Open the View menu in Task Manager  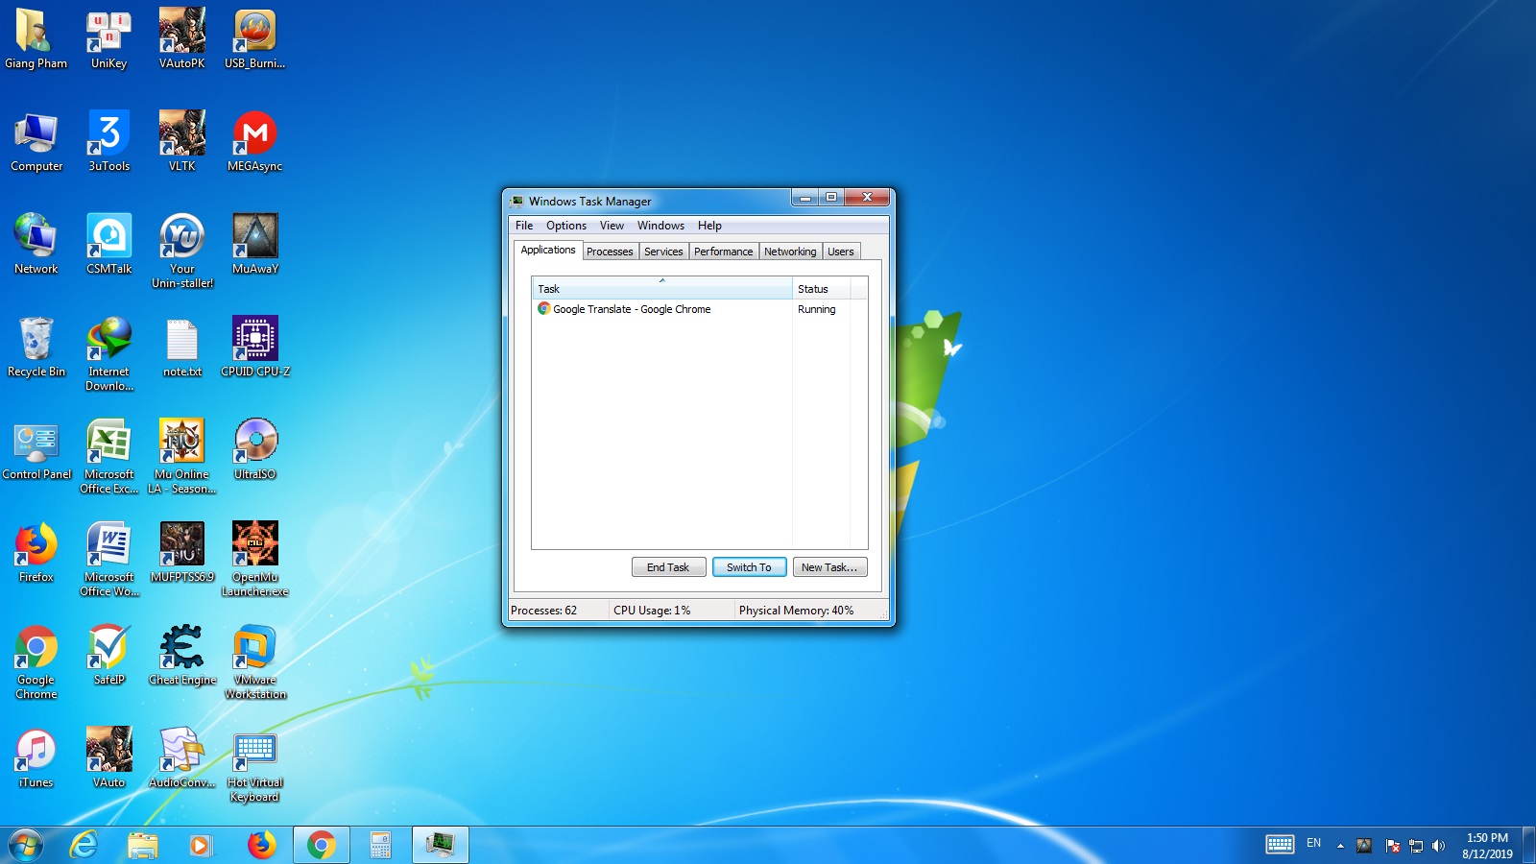(x=612, y=226)
